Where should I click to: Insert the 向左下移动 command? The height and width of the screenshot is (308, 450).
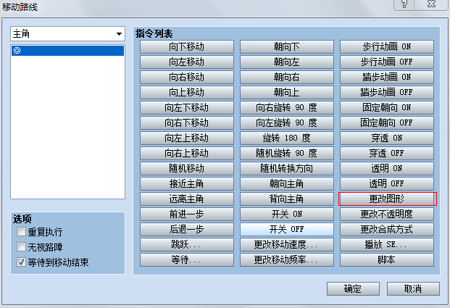(x=187, y=107)
